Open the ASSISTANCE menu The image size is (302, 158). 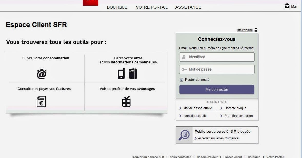point(188,7)
